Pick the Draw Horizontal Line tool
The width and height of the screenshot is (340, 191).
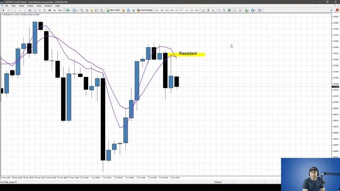pos(20,10)
